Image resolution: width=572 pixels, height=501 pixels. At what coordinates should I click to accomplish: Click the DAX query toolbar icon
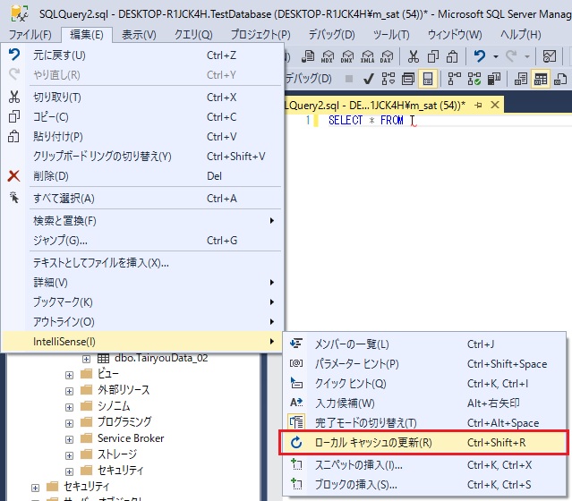point(387,56)
